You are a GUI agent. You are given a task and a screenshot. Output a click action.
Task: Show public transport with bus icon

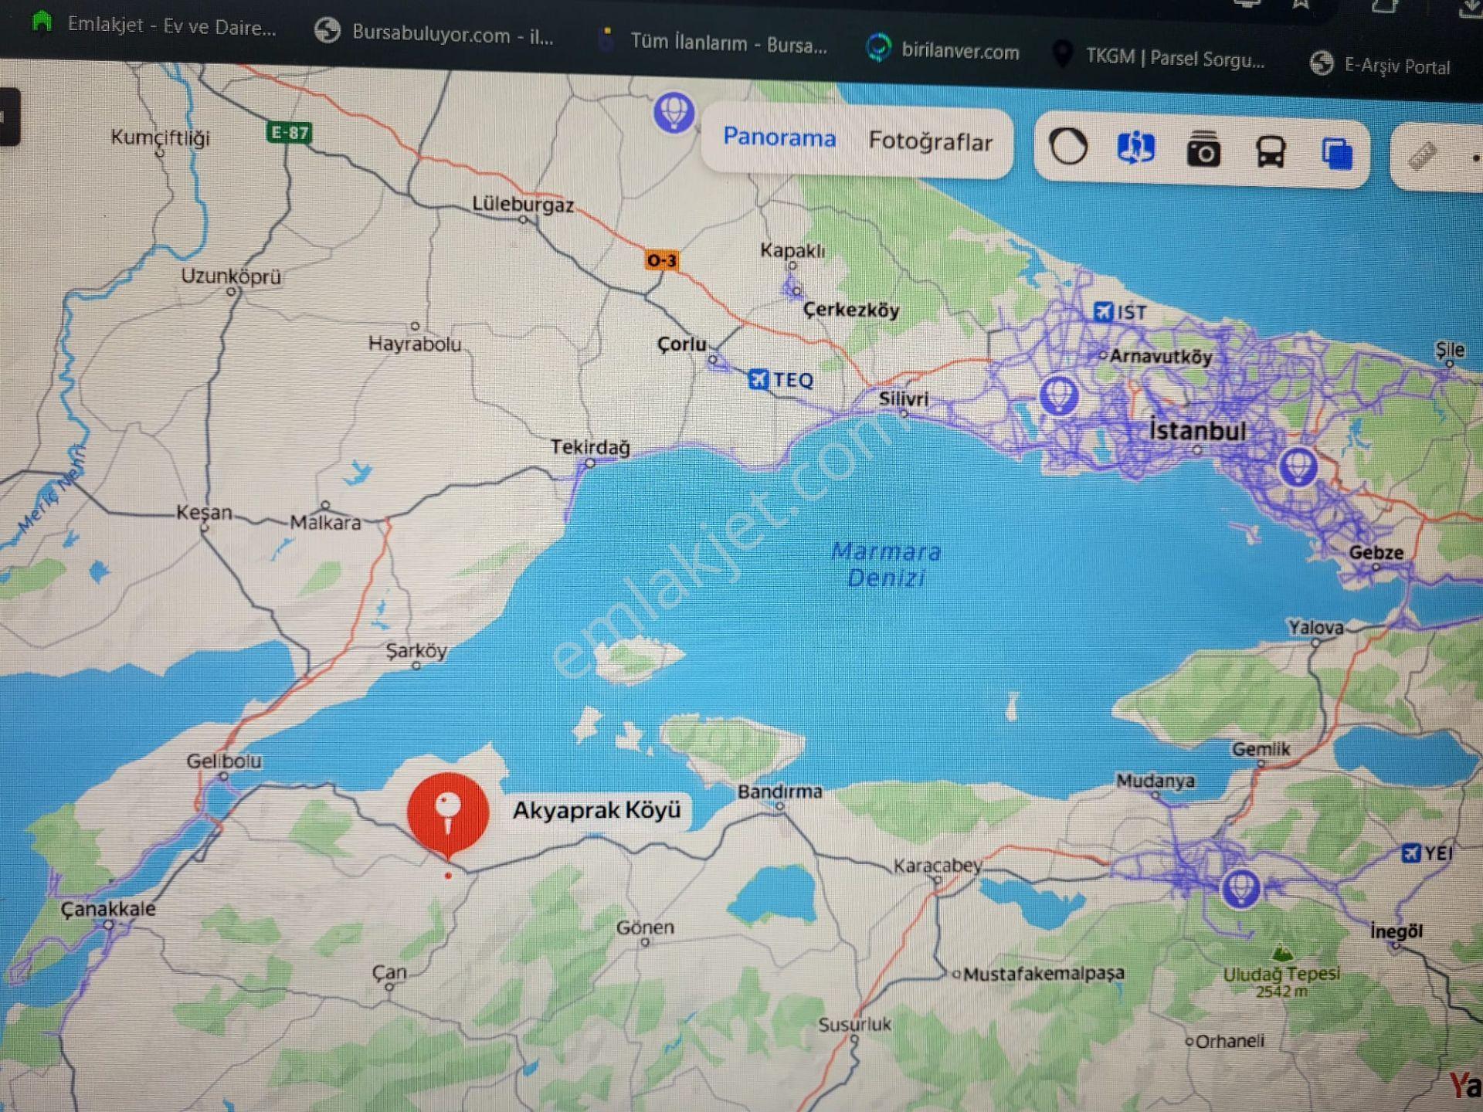tap(1271, 151)
